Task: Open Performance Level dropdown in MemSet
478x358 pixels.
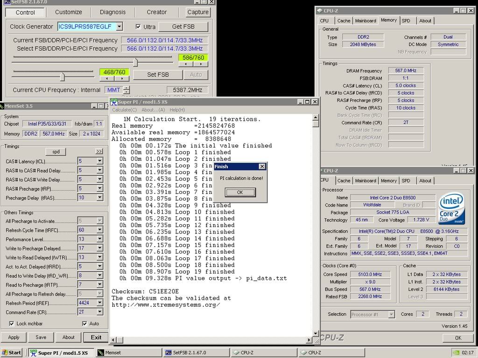Action: click(100, 239)
